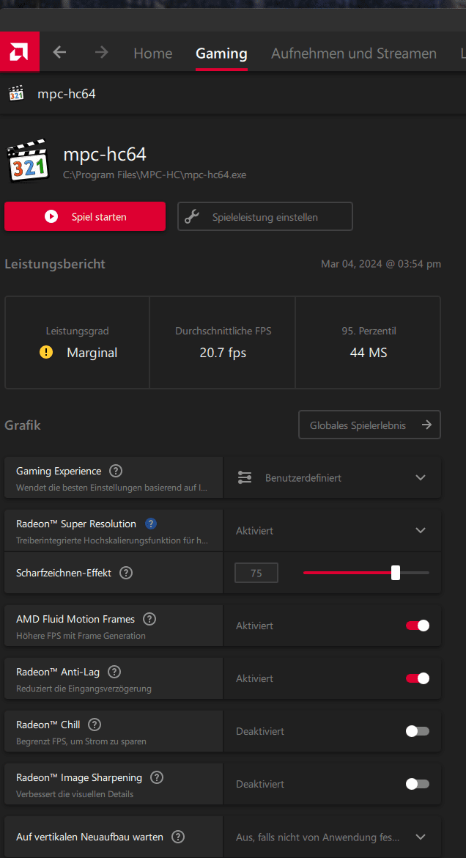The image size is (466, 858).
Task: Click the sharpening value field showing 75
Action: (x=256, y=573)
